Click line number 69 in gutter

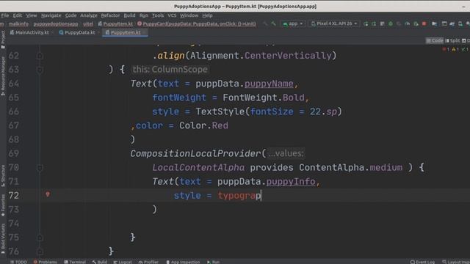coord(14,153)
